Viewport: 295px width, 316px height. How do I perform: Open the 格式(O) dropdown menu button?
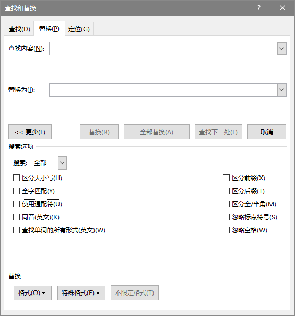pos(32,293)
